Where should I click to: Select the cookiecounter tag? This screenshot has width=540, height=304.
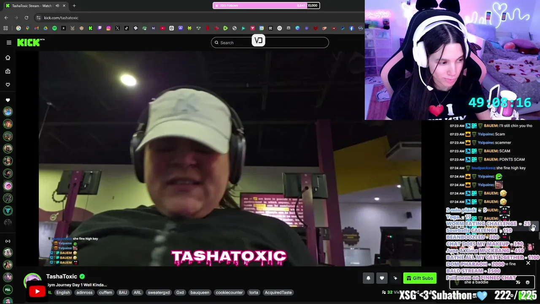(229, 292)
